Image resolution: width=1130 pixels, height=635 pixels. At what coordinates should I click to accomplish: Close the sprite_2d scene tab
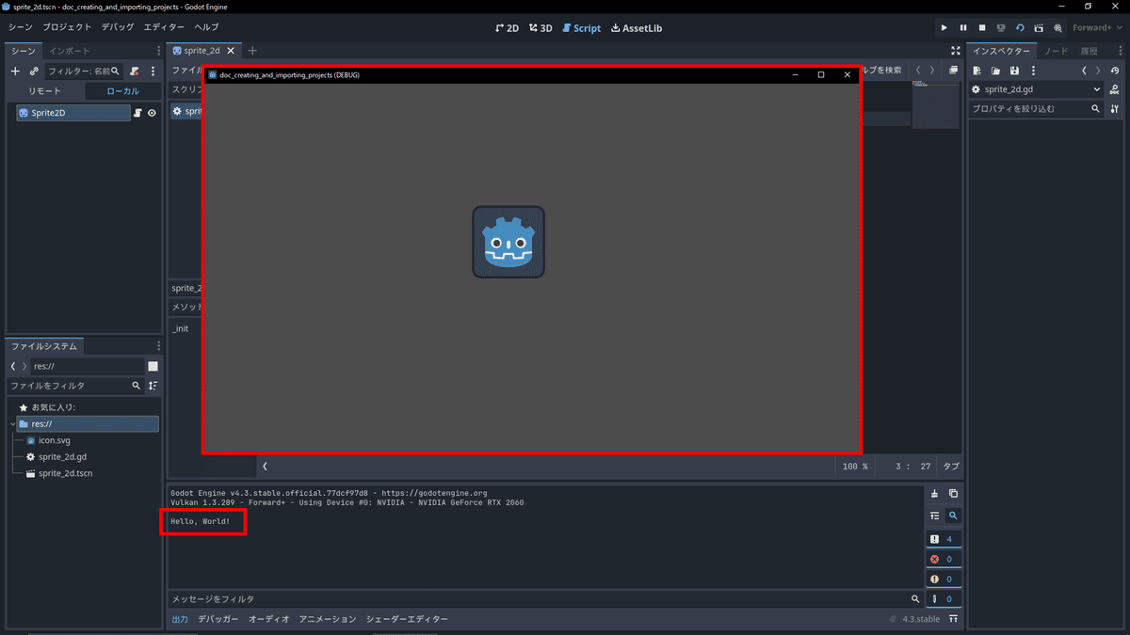pyautogui.click(x=231, y=51)
